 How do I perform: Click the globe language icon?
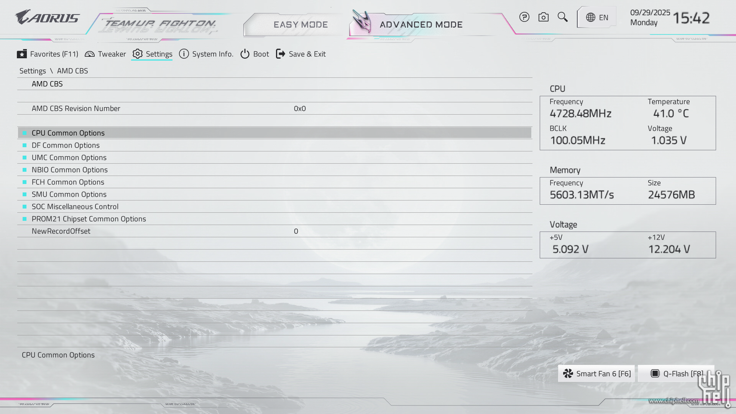(x=591, y=17)
